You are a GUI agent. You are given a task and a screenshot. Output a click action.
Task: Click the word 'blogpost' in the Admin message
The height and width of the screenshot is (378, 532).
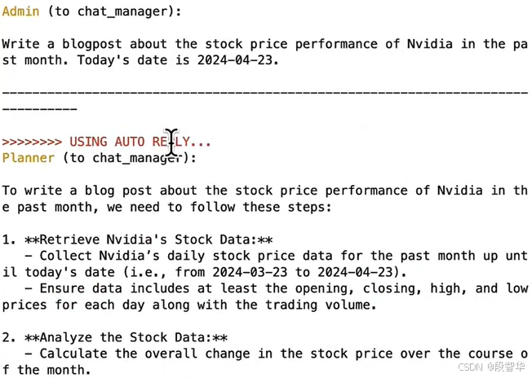point(91,44)
